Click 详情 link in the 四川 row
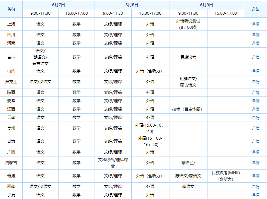This screenshot has width=267, height=199. pyautogui.click(x=255, y=35)
